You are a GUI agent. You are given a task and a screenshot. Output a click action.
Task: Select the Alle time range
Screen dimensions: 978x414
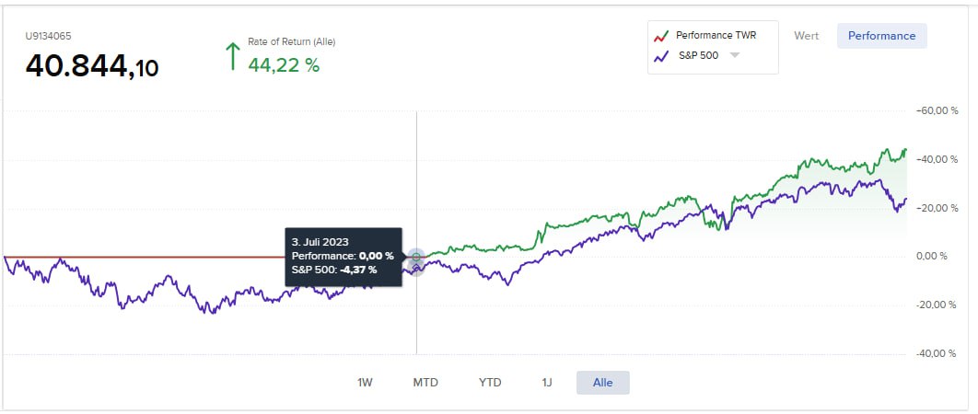[x=602, y=383]
